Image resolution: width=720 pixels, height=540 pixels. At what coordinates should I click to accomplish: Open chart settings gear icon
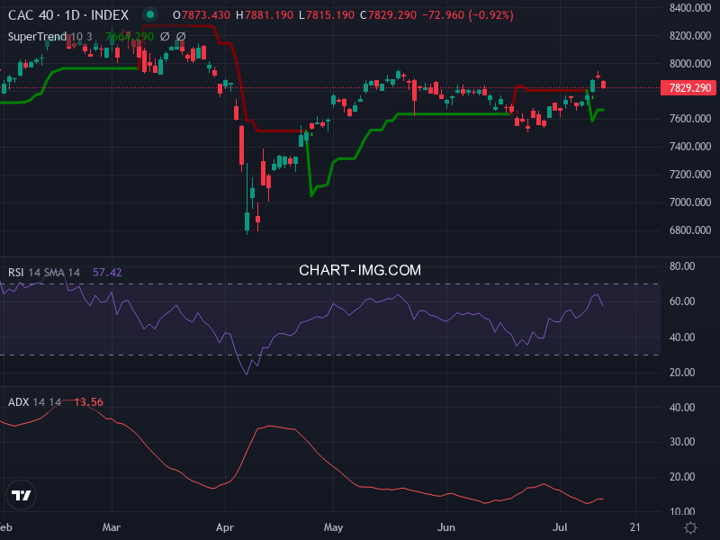click(690, 527)
